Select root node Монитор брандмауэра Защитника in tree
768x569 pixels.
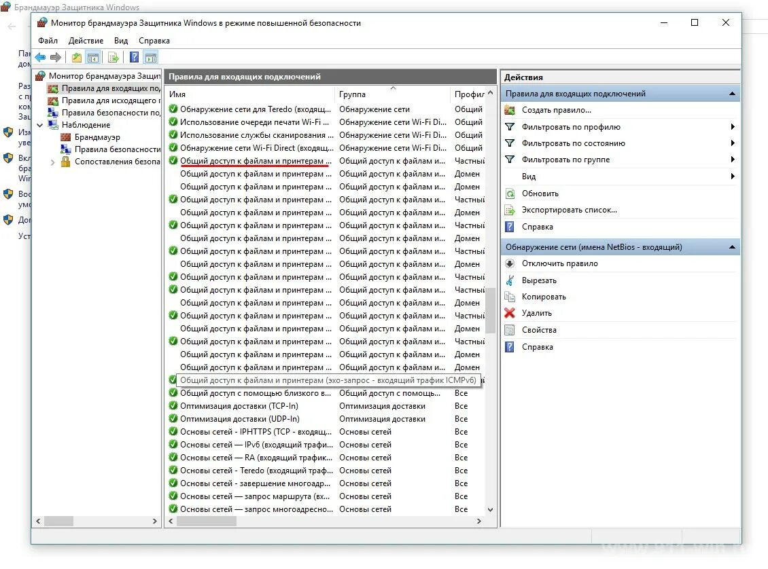(105, 76)
